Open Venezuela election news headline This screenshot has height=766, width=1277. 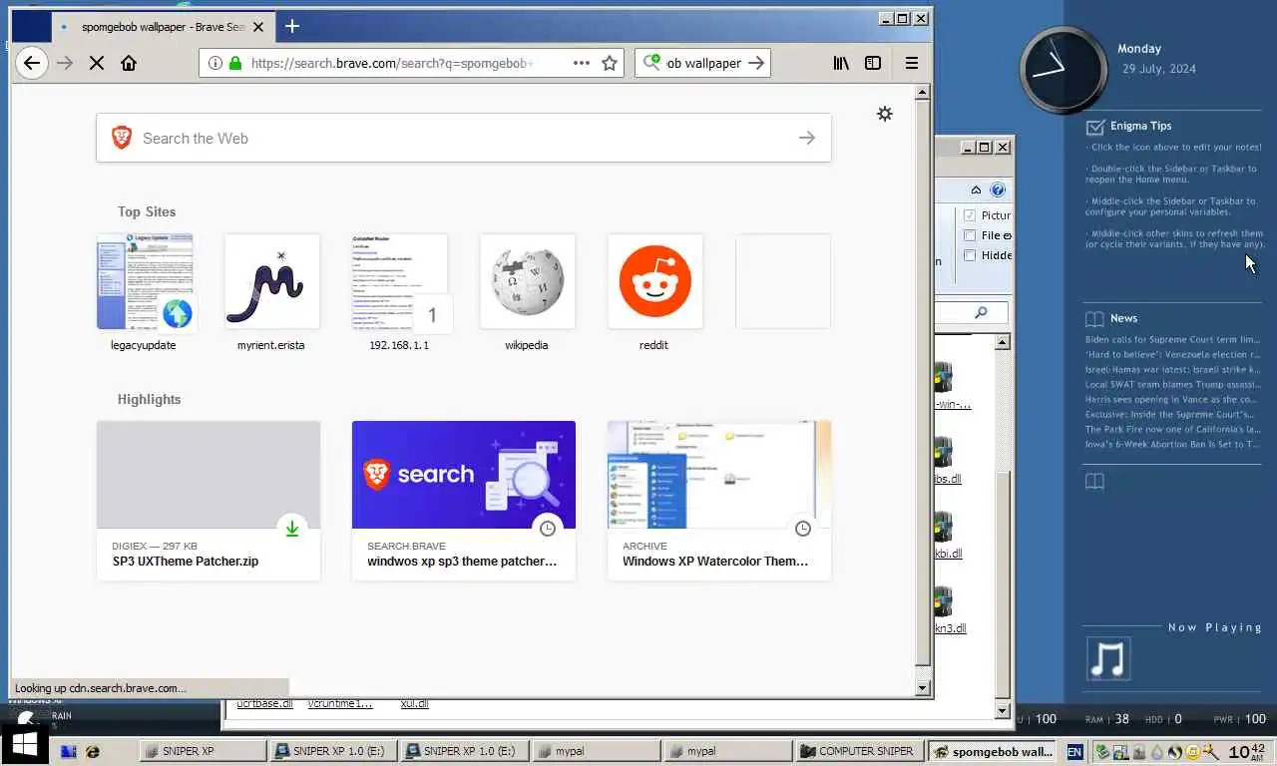pos(1172,354)
